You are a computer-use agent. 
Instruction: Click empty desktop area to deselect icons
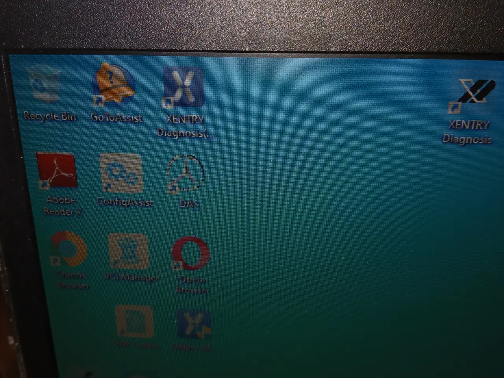(335, 217)
